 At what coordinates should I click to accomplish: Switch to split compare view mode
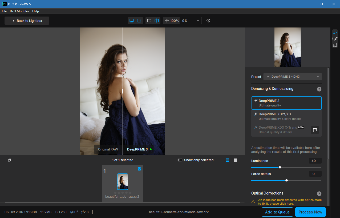point(157,21)
